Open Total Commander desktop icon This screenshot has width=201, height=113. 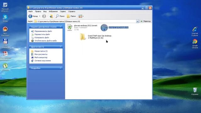5,44
